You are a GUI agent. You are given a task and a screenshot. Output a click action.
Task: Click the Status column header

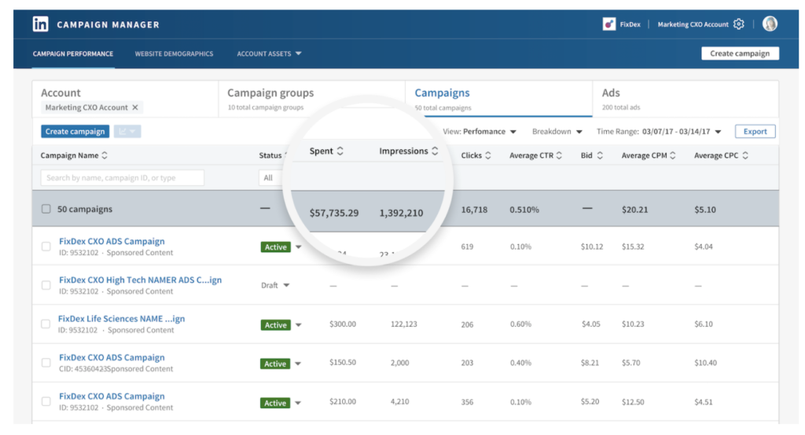(270, 155)
